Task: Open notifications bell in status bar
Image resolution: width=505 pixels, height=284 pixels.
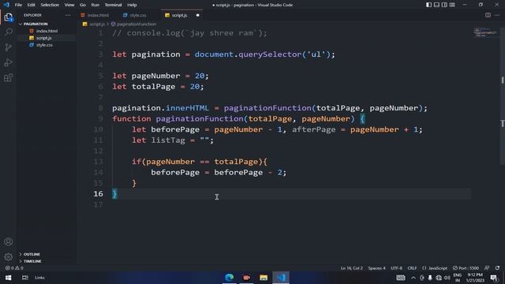Action: tap(497, 268)
